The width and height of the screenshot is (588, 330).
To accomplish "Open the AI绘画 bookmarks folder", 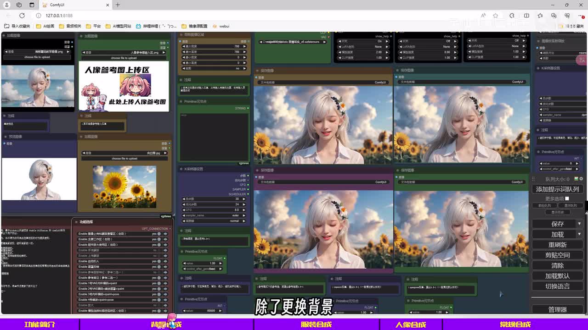I will click(x=45, y=26).
